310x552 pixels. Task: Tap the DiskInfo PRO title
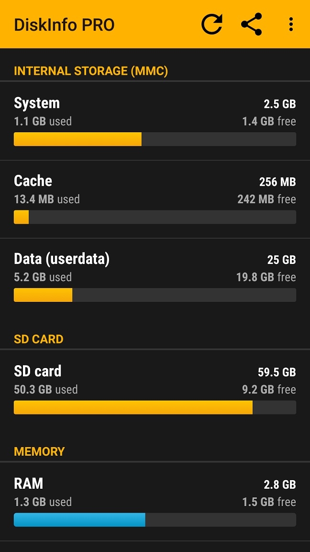[x=64, y=25]
